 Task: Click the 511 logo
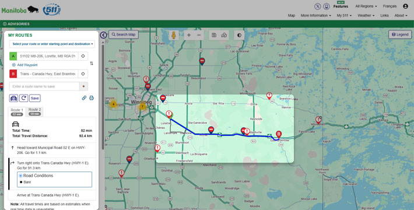[52, 9]
